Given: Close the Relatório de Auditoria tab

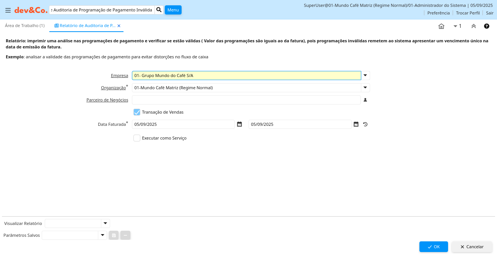Looking at the screenshot, I should [119, 26].
